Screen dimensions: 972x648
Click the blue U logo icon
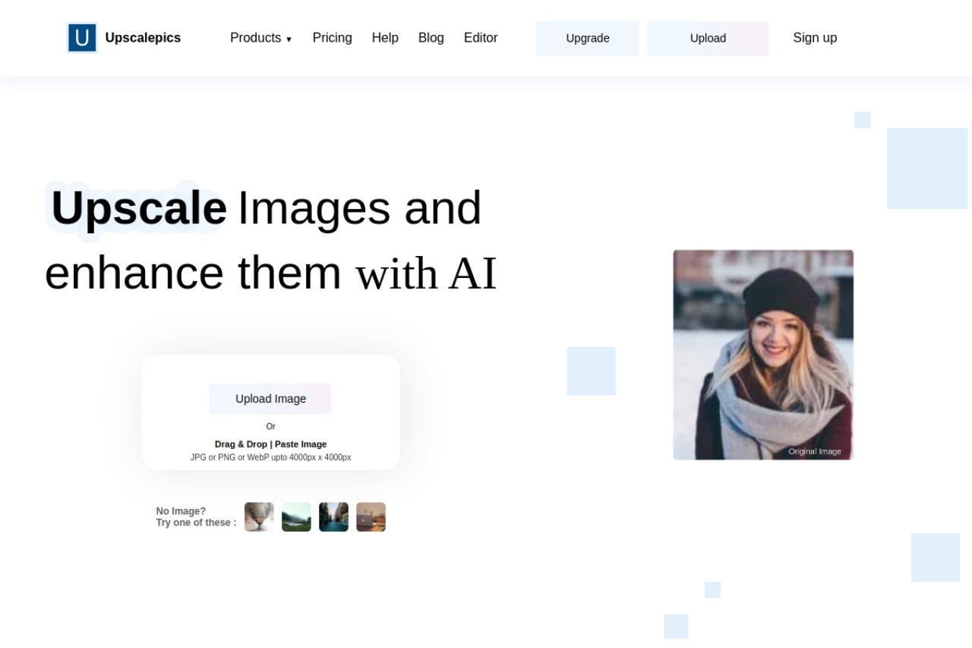tap(82, 38)
